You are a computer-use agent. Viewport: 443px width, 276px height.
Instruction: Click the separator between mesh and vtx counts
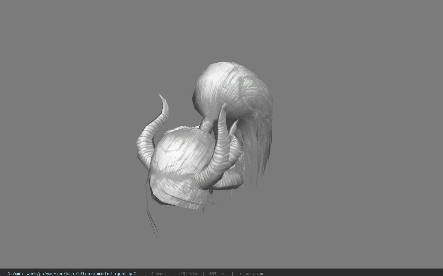(x=172, y=274)
